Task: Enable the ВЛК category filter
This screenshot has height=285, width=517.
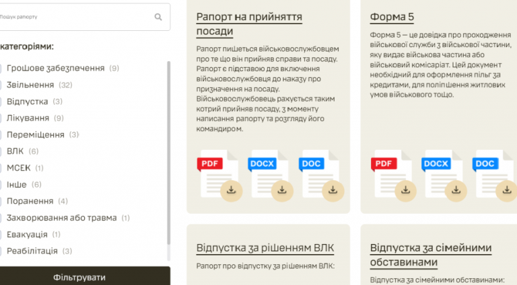Action: (x=0, y=151)
